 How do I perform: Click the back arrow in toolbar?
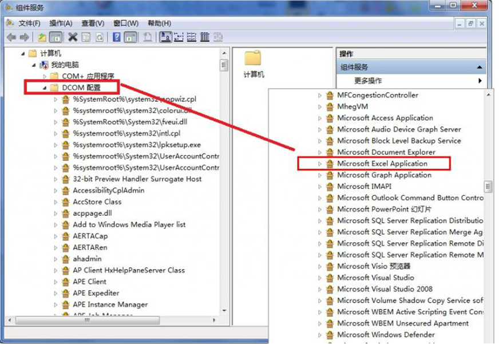click(x=11, y=37)
